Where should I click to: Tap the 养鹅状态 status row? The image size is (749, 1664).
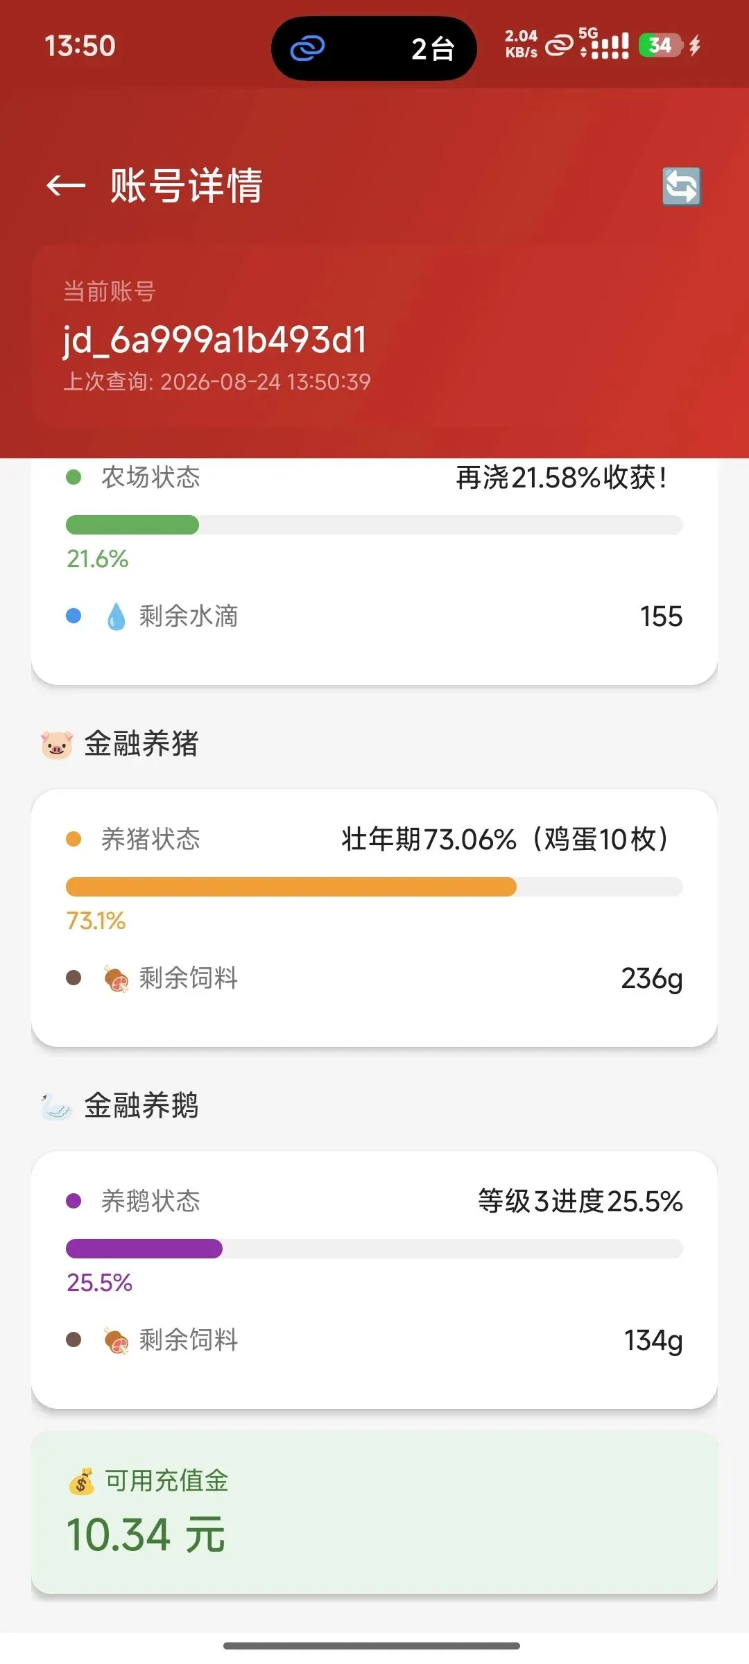pos(374,1202)
